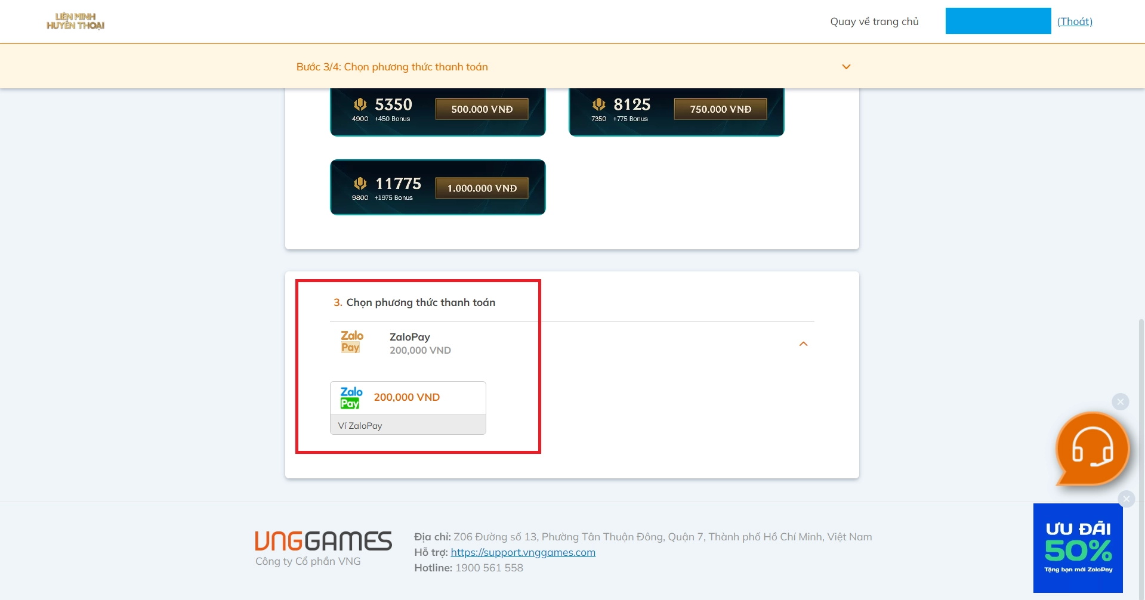The image size is (1145, 600).
Task: Expand the step 3/4 progress dropdown
Action: coord(845,67)
